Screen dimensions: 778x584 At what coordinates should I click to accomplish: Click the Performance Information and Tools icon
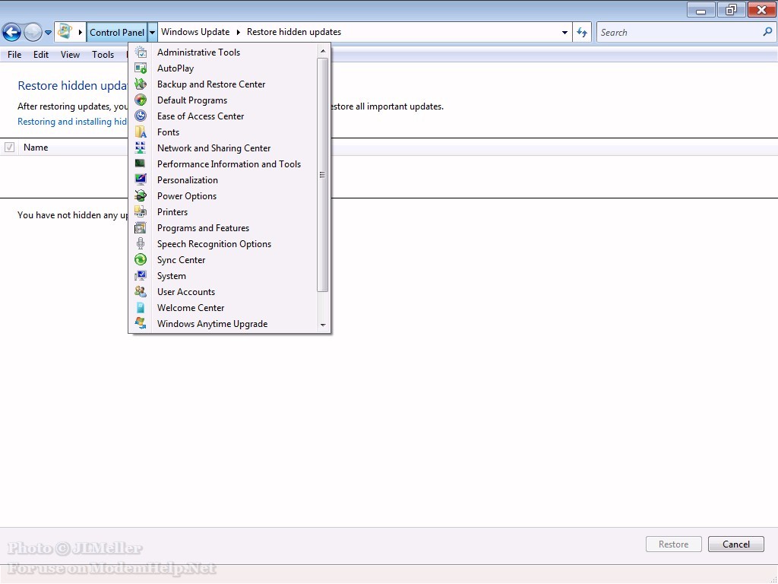click(x=141, y=163)
